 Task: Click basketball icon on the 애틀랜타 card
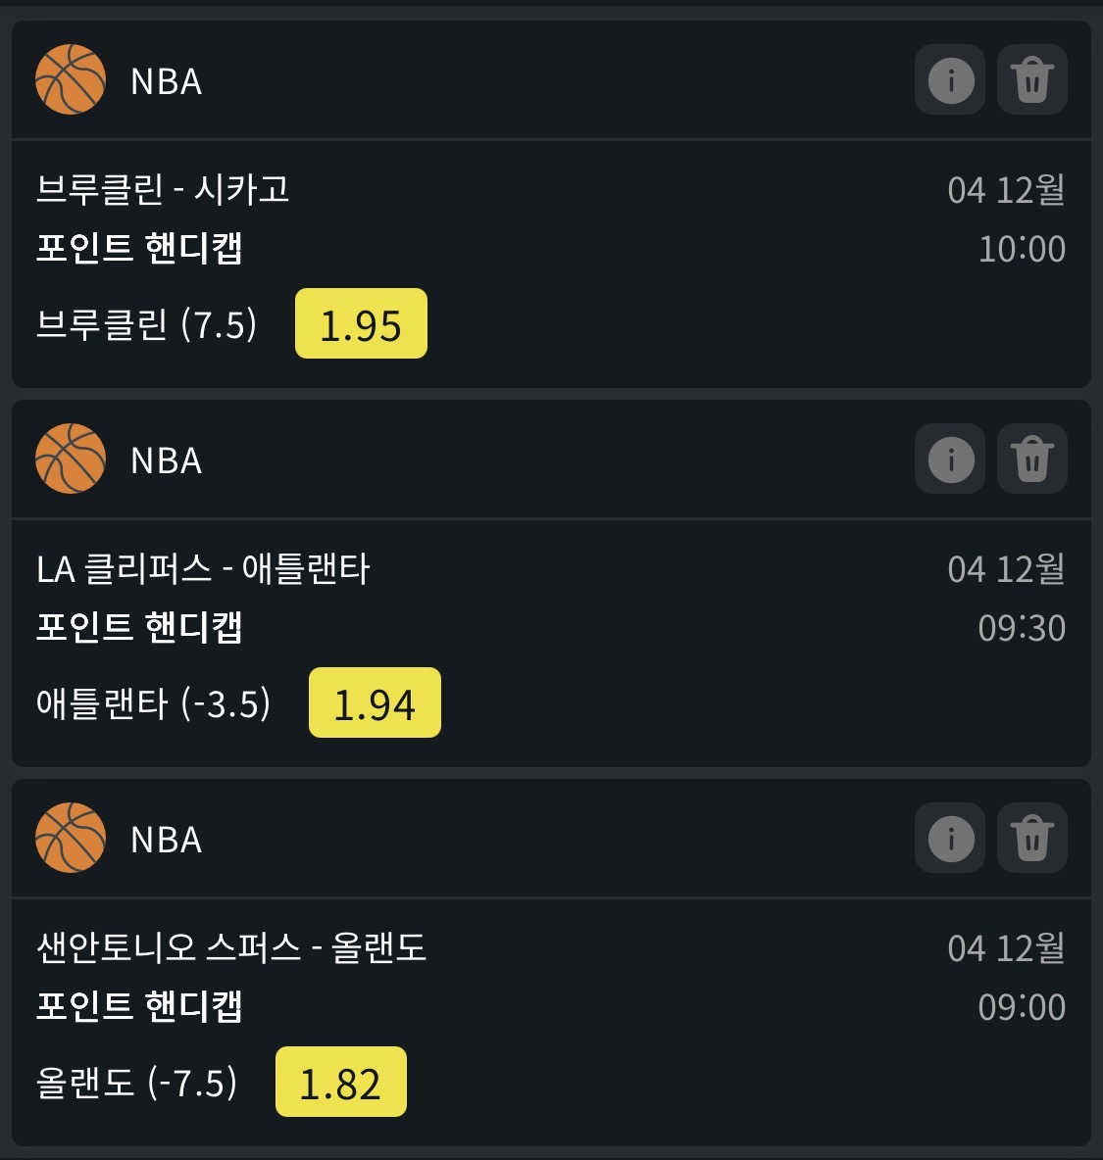pyautogui.click(x=71, y=459)
